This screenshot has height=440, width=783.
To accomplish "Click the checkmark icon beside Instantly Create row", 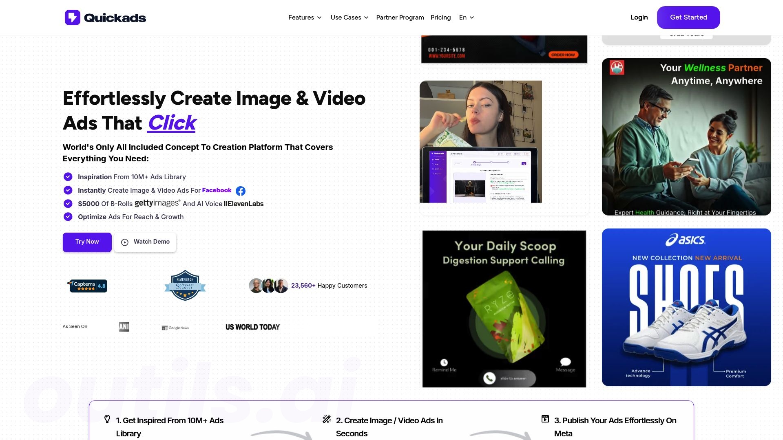I will (68, 190).
